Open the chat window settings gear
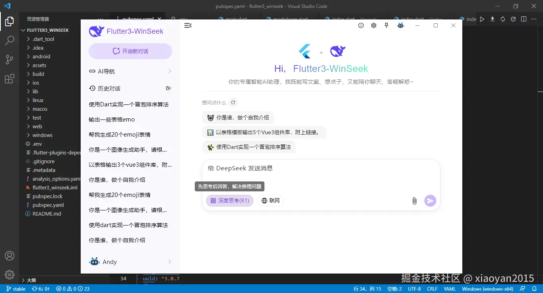 pyautogui.click(x=373, y=25)
